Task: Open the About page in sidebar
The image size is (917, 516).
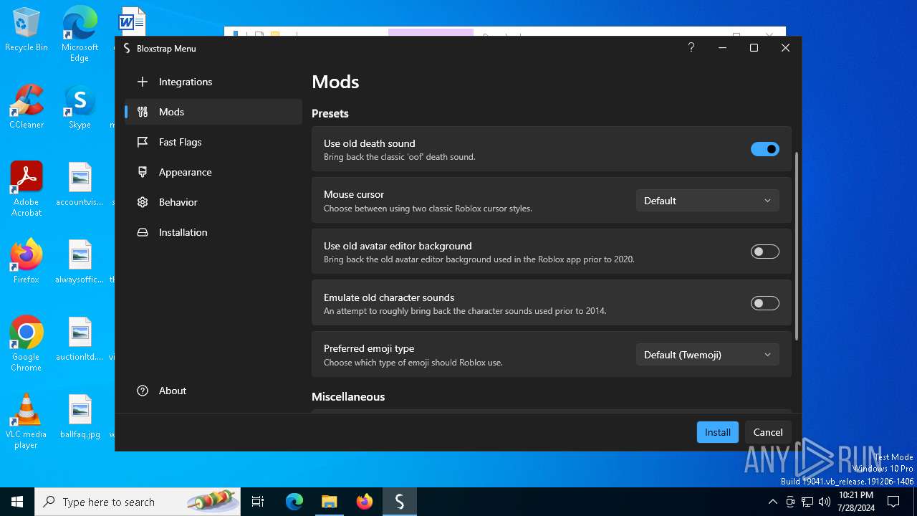Action: tap(213, 391)
